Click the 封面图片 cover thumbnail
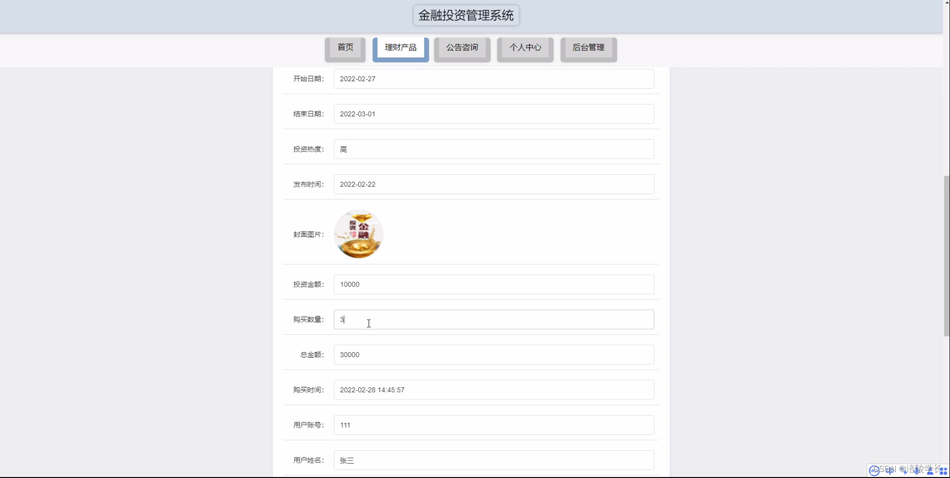Image resolution: width=950 pixels, height=478 pixels. tap(358, 234)
